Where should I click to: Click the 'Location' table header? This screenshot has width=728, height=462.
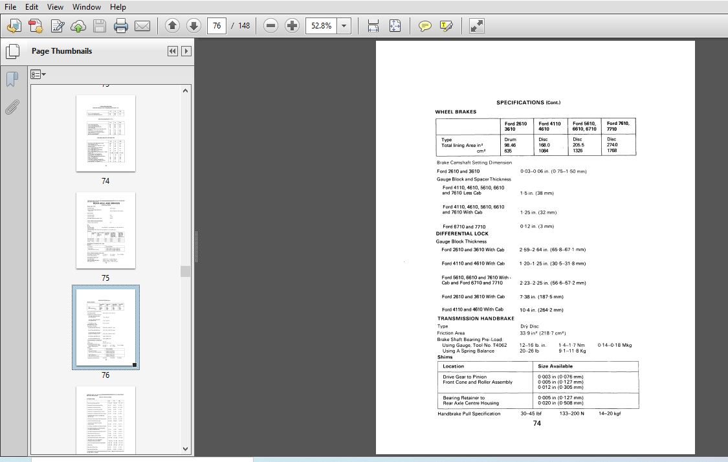coord(453,366)
